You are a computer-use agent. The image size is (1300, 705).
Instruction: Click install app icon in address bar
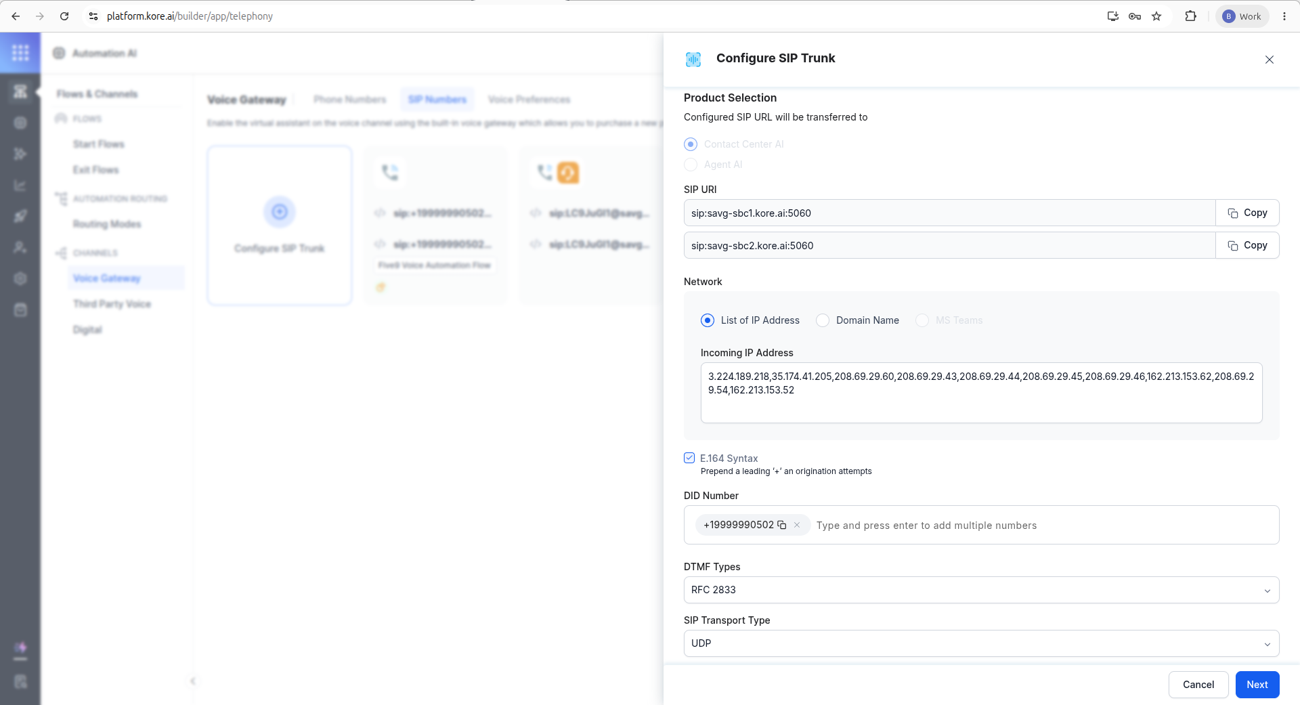[1112, 16]
